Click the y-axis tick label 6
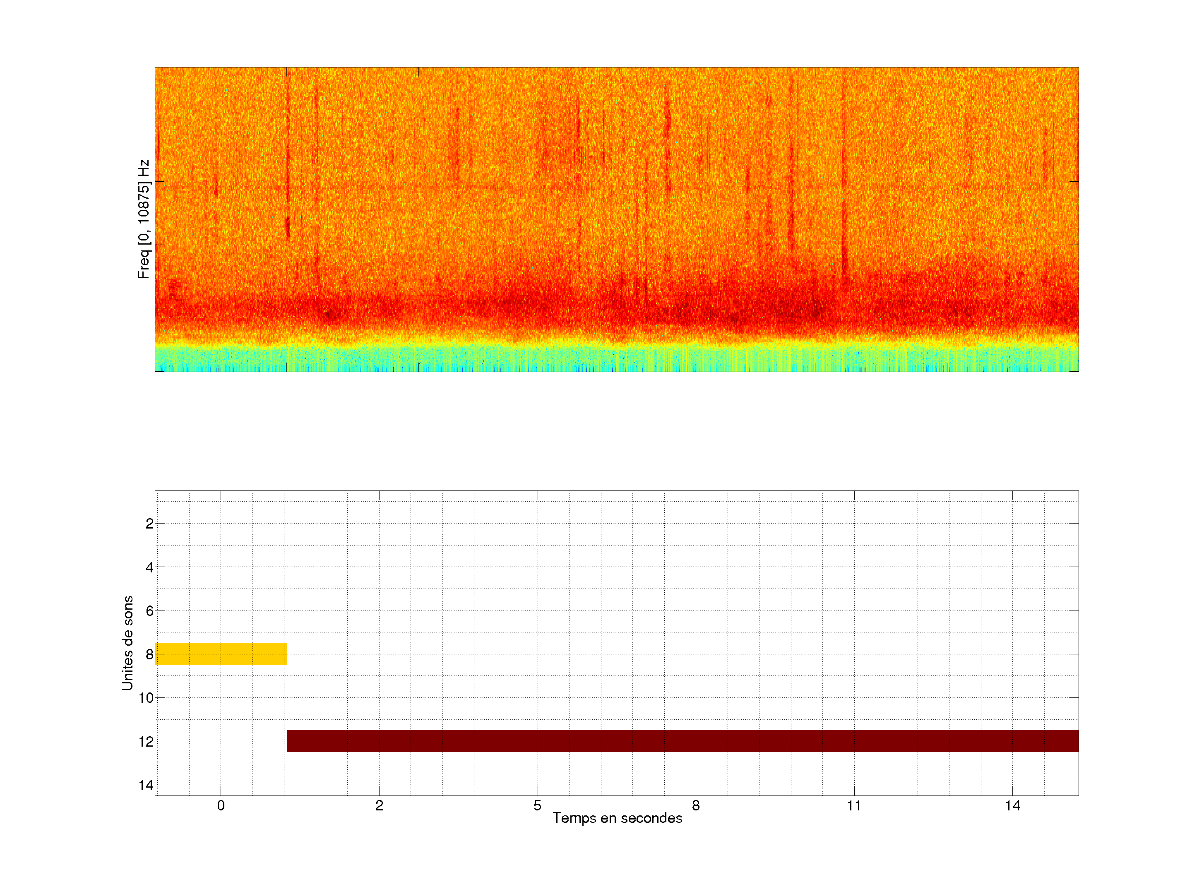 tap(149, 611)
